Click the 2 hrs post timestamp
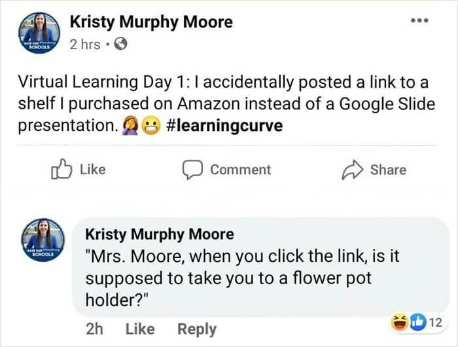Viewport: 458px width, 347px height. [84, 45]
